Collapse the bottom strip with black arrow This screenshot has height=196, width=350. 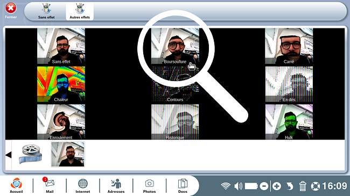[8, 155]
